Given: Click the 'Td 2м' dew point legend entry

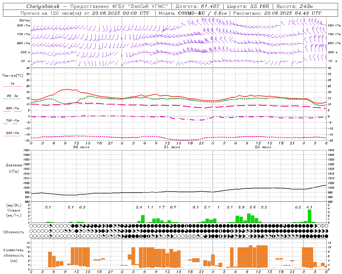Looking at the screenshot, I should tap(12, 96).
